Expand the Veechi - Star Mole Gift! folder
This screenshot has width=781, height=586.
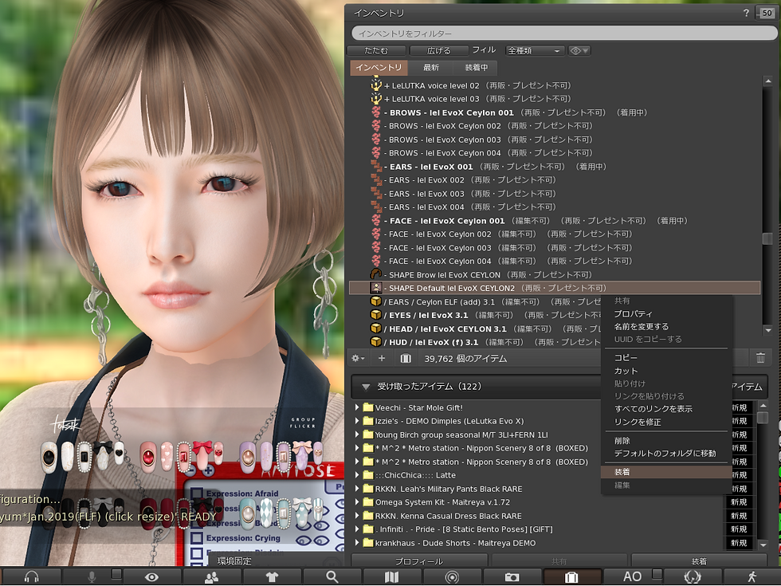click(357, 407)
